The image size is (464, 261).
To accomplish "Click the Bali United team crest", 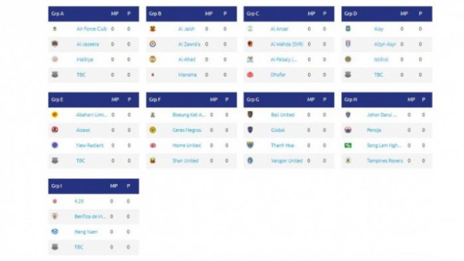I will pos(250,114).
